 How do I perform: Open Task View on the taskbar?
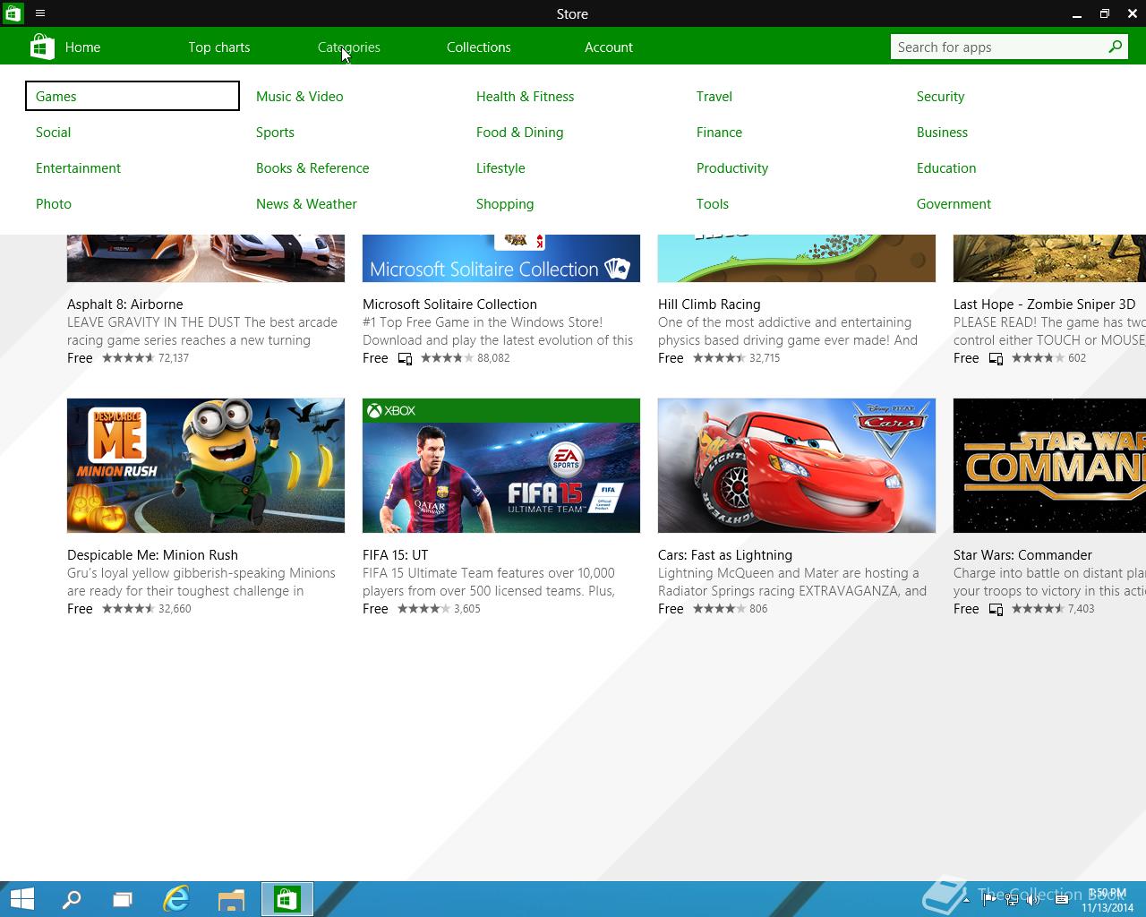pyautogui.click(x=123, y=899)
